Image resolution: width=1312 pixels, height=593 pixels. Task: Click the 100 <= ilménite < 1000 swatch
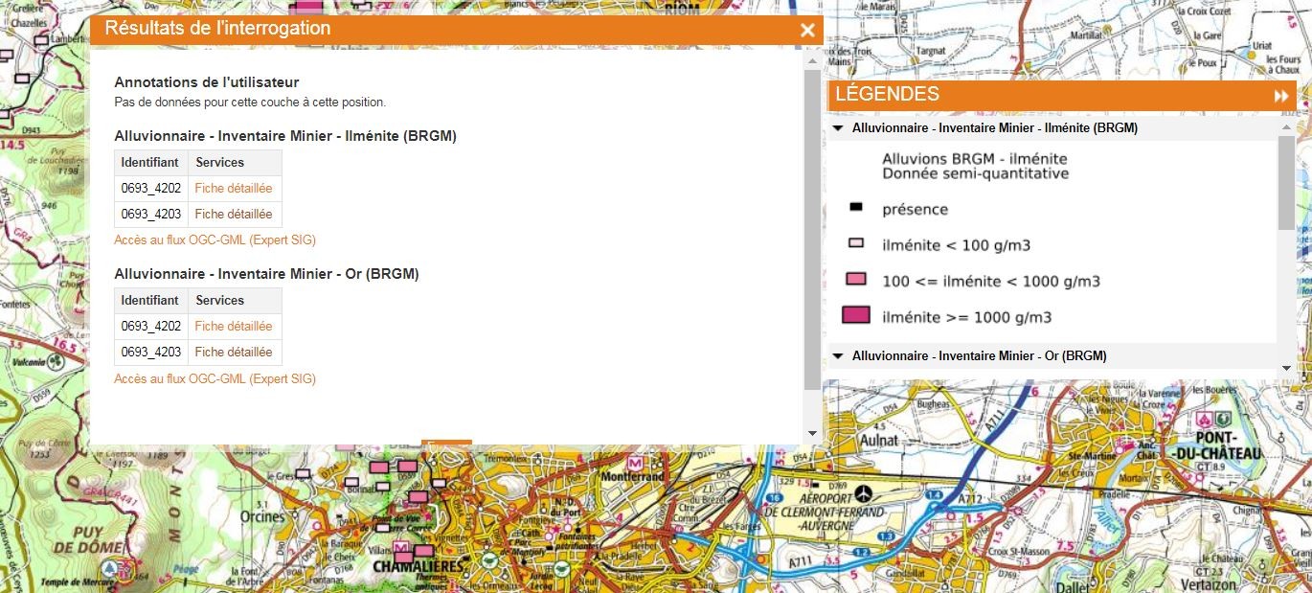(855, 280)
